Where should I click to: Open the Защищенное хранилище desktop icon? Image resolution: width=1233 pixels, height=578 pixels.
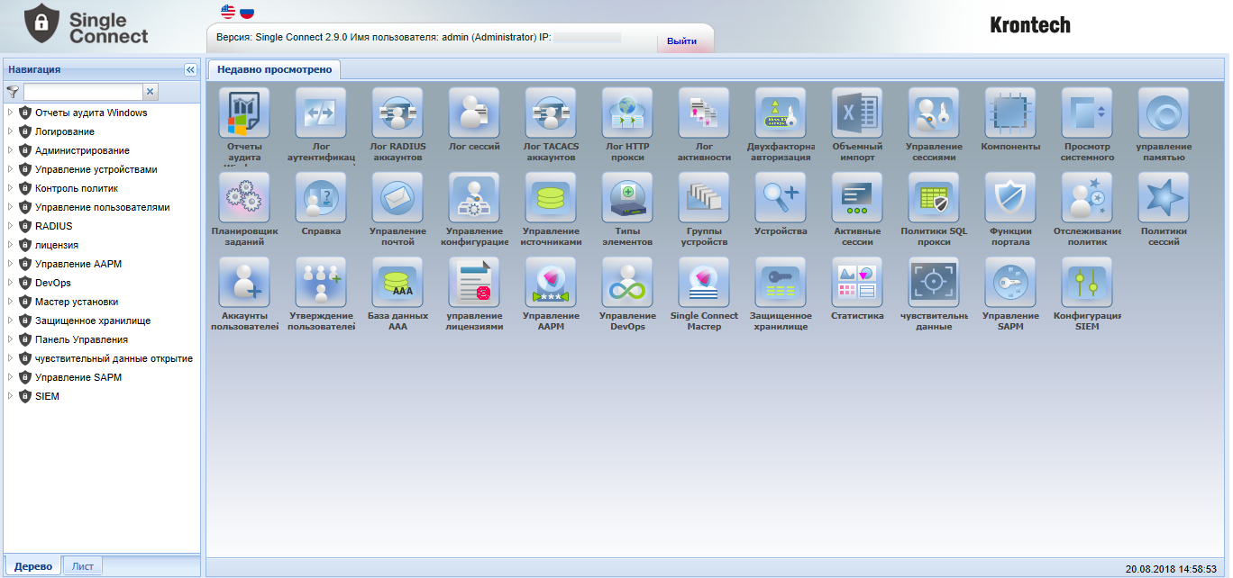click(781, 282)
